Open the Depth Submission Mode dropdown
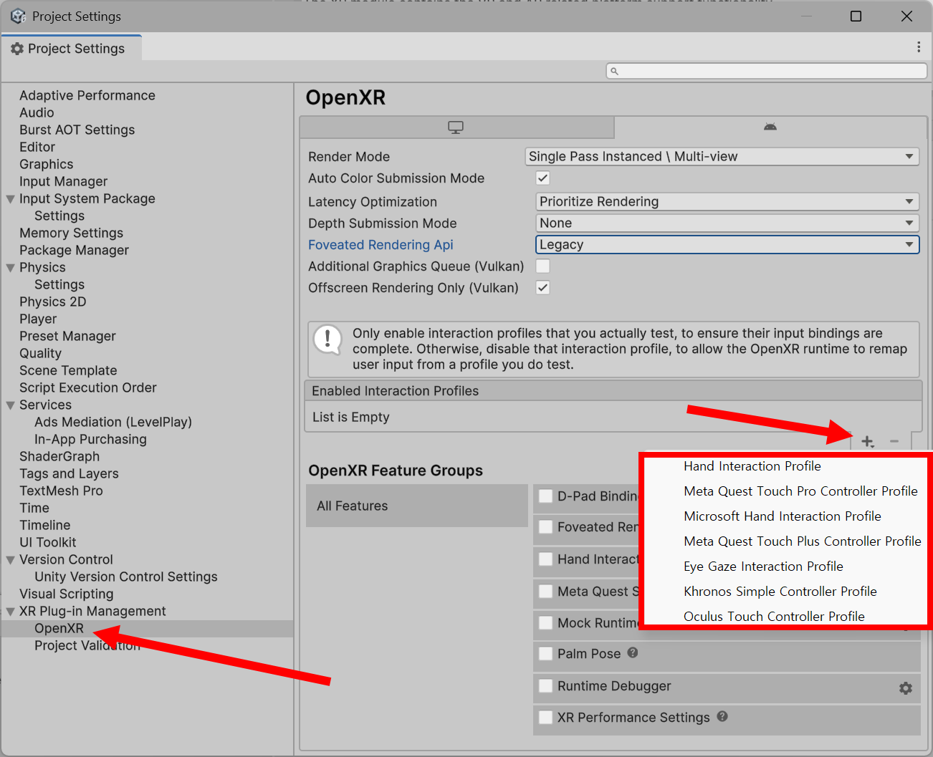Image resolution: width=933 pixels, height=757 pixels. pos(727,223)
